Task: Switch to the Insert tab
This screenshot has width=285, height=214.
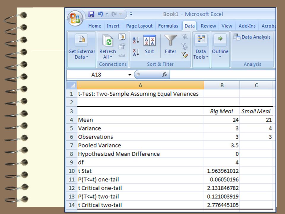Action: (113, 26)
